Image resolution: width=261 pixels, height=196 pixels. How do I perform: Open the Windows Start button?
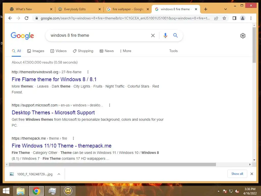coord(6,191)
